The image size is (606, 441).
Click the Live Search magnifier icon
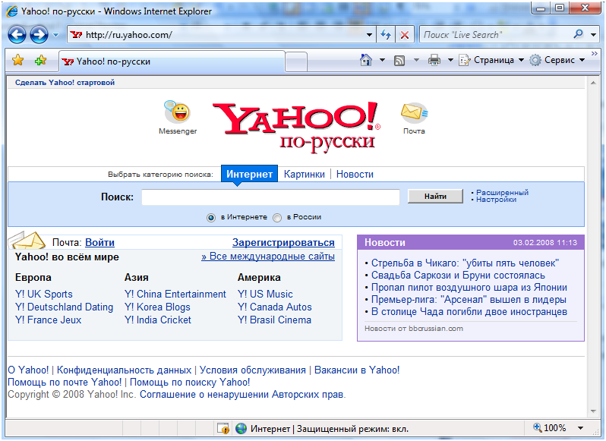point(579,34)
